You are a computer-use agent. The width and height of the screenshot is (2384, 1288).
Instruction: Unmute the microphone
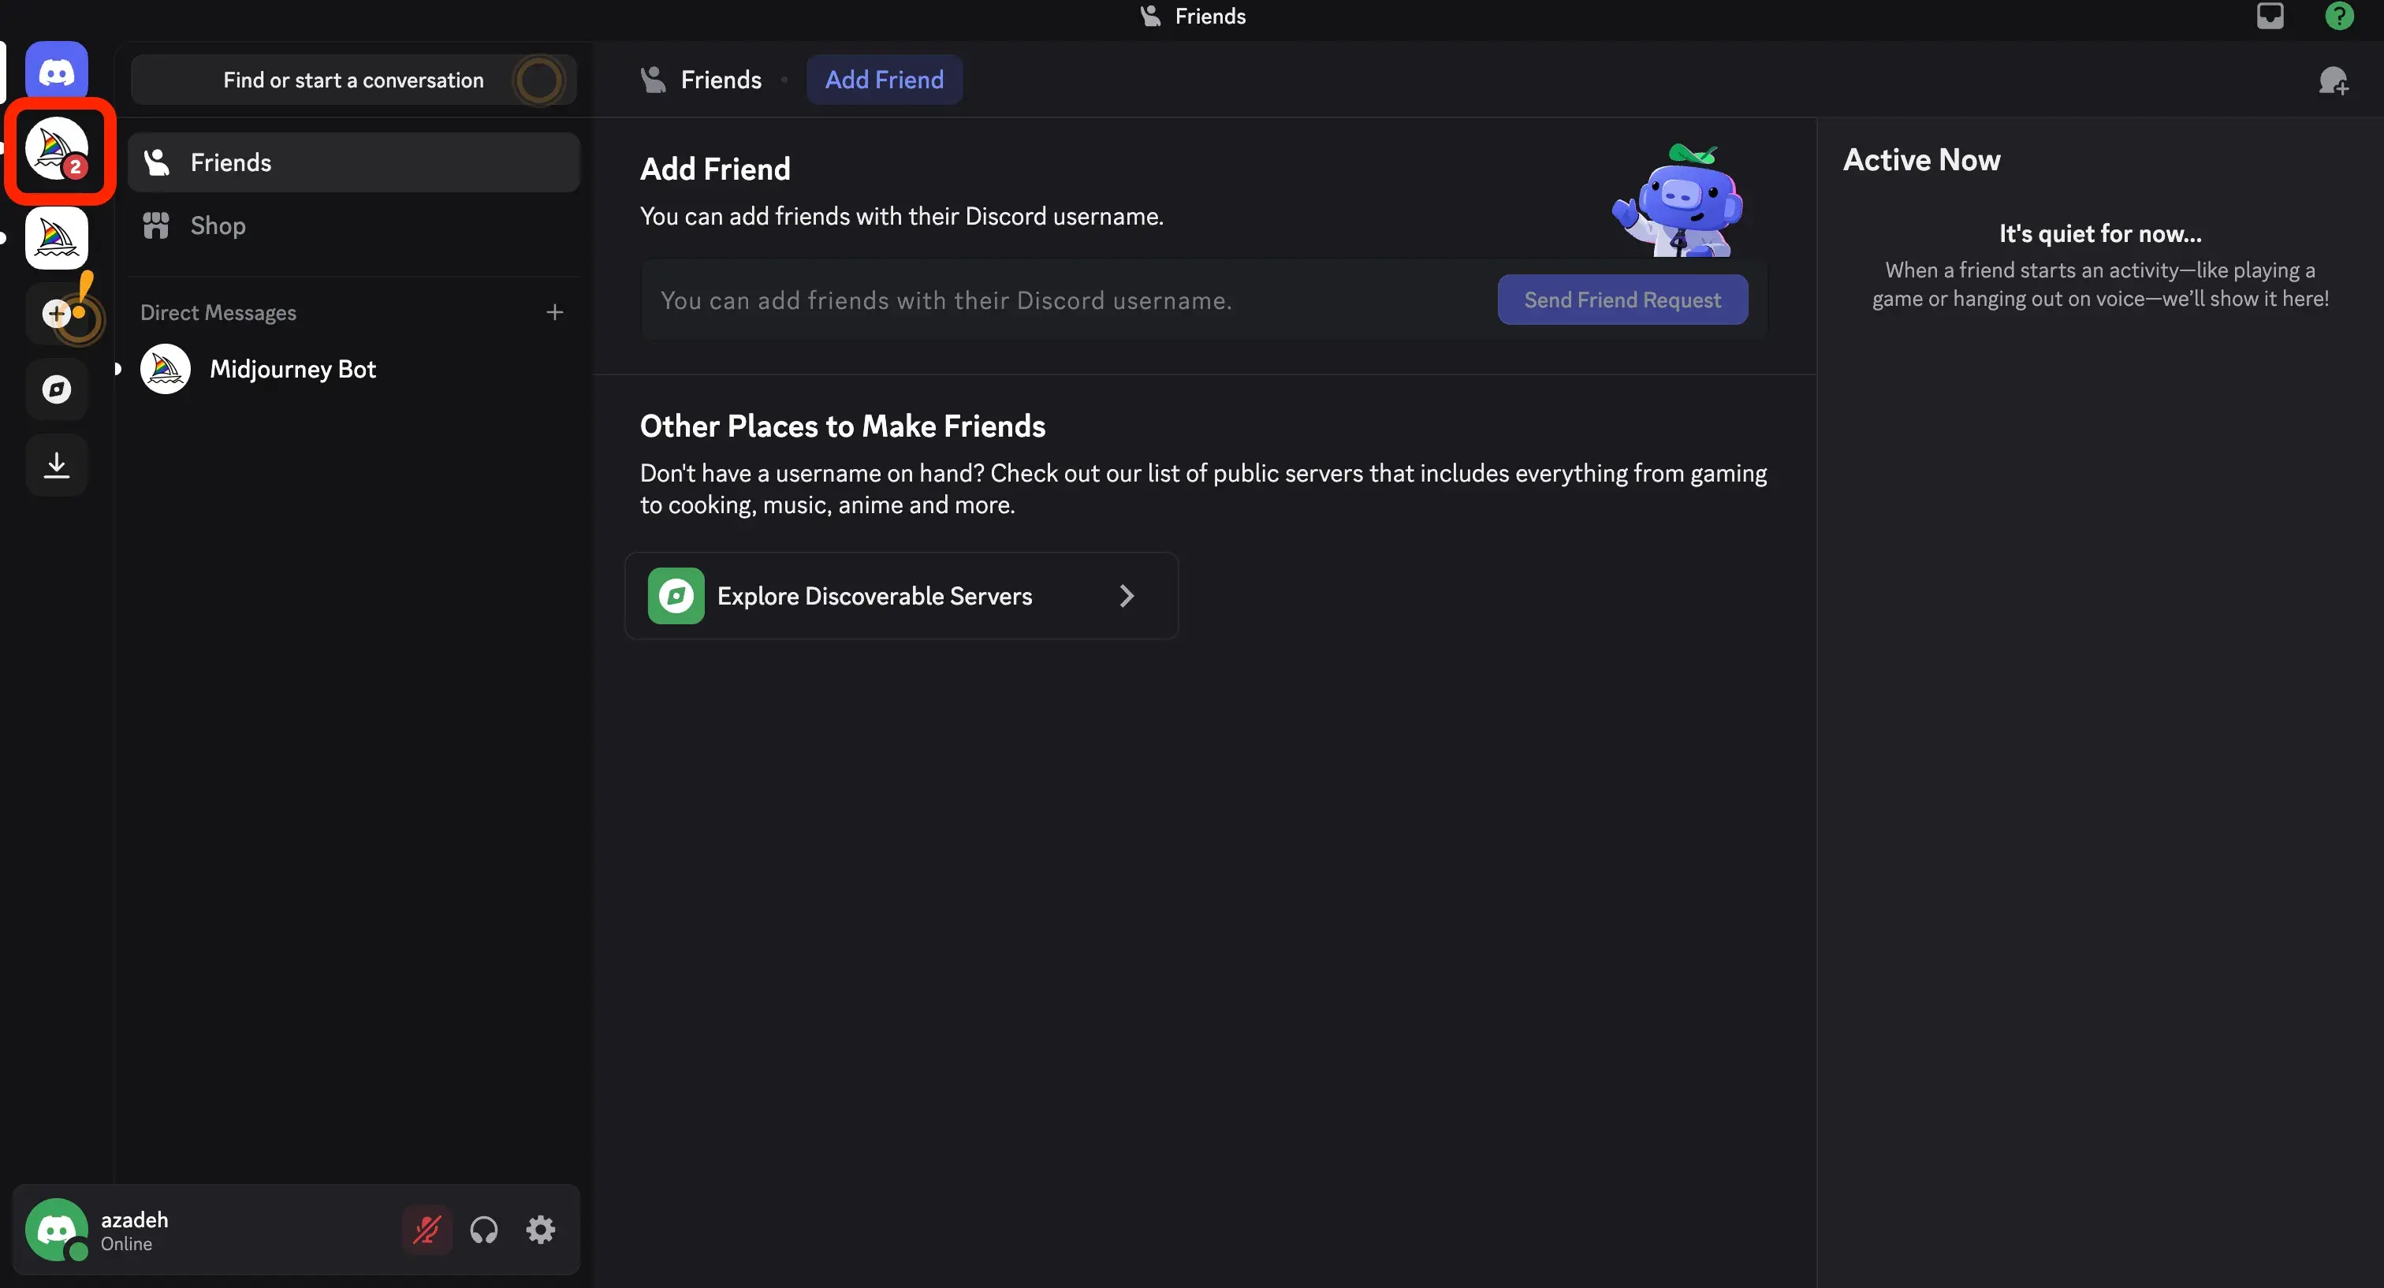coord(427,1230)
